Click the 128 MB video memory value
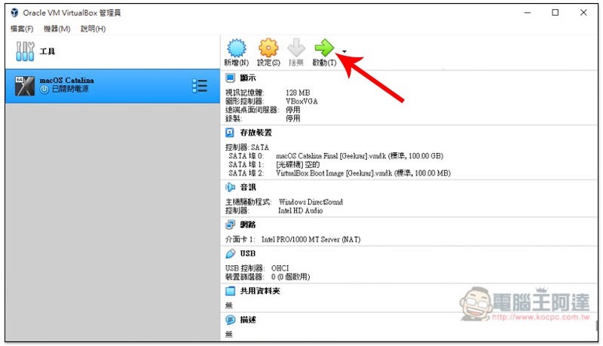This screenshot has height=346, width=603. click(298, 93)
